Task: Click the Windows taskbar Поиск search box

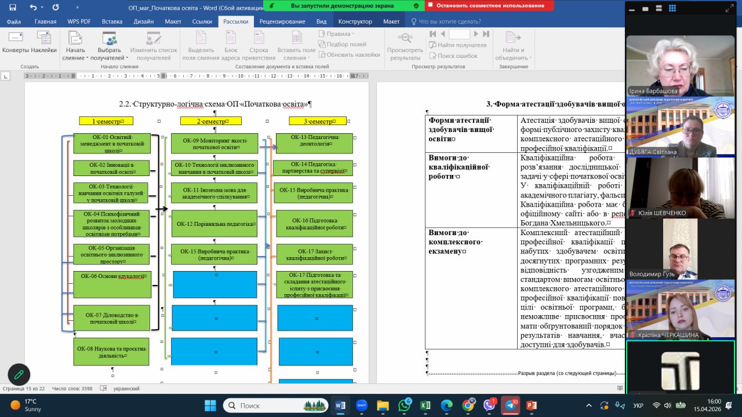Action: [272, 405]
